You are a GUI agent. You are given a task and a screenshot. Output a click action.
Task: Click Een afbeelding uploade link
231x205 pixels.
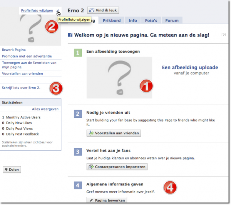tap(190, 67)
